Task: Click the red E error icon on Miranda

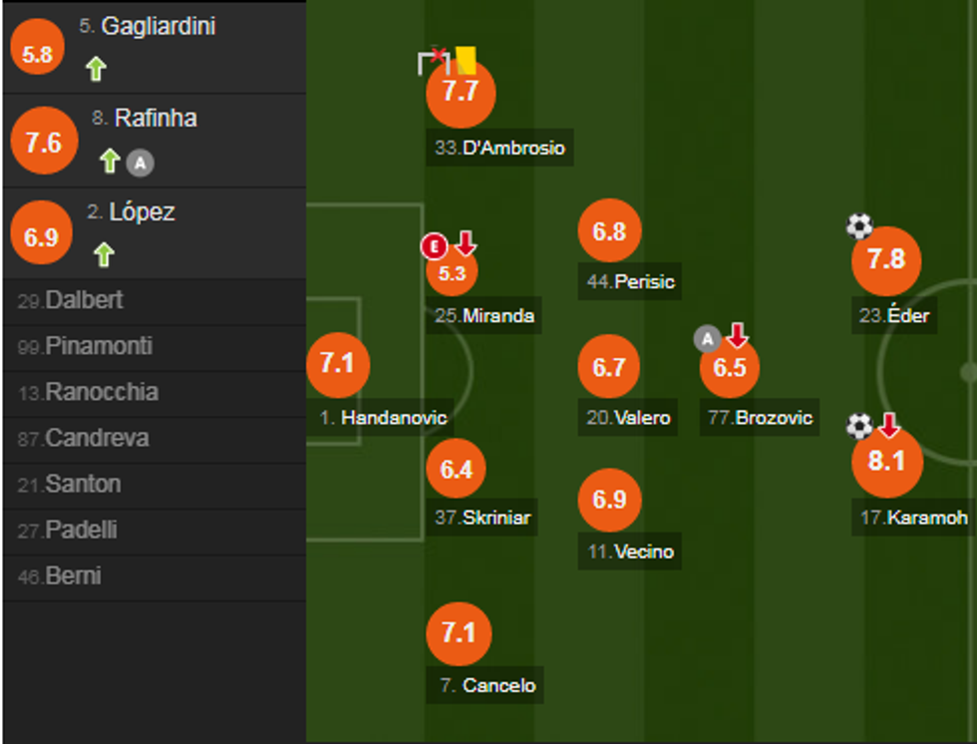Action: click(434, 245)
